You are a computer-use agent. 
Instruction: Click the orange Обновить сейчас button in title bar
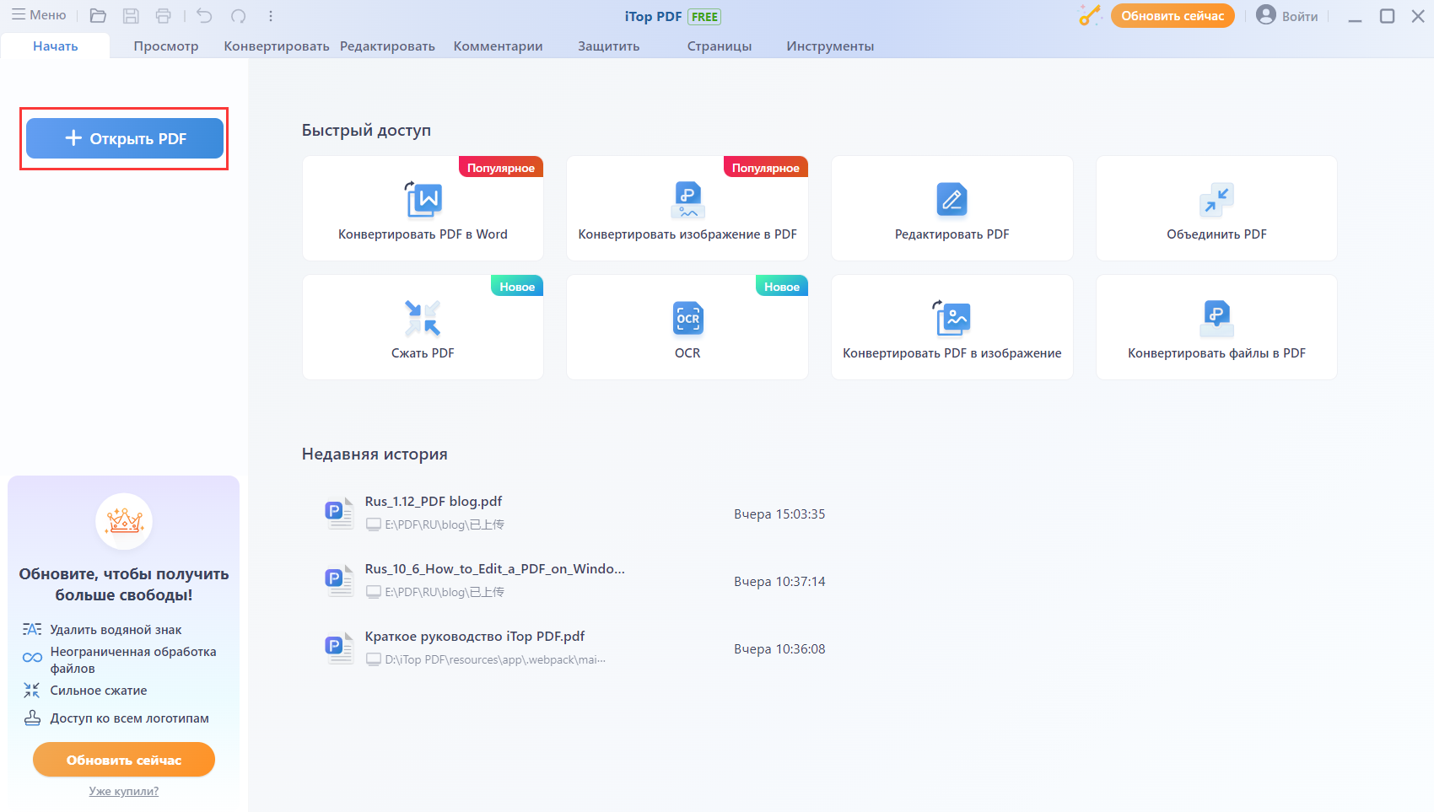pos(1173,16)
